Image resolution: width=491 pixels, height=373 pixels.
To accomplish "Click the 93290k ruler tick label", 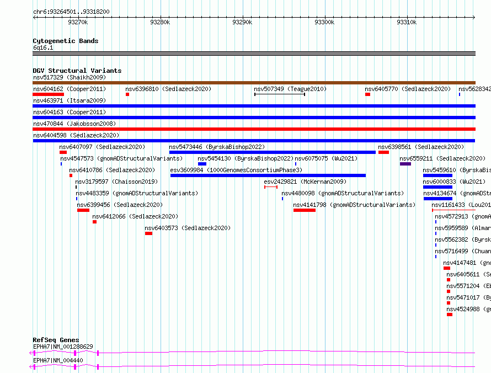I will (x=242, y=22).
